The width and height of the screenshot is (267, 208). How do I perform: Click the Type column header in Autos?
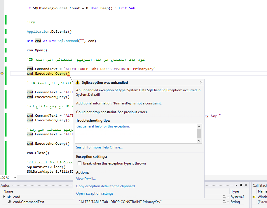tap(235, 191)
